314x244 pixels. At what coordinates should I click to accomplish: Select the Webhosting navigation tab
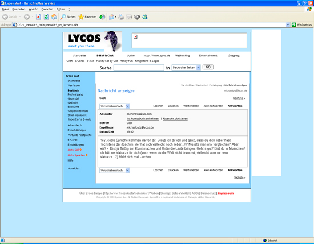(183, 56)
